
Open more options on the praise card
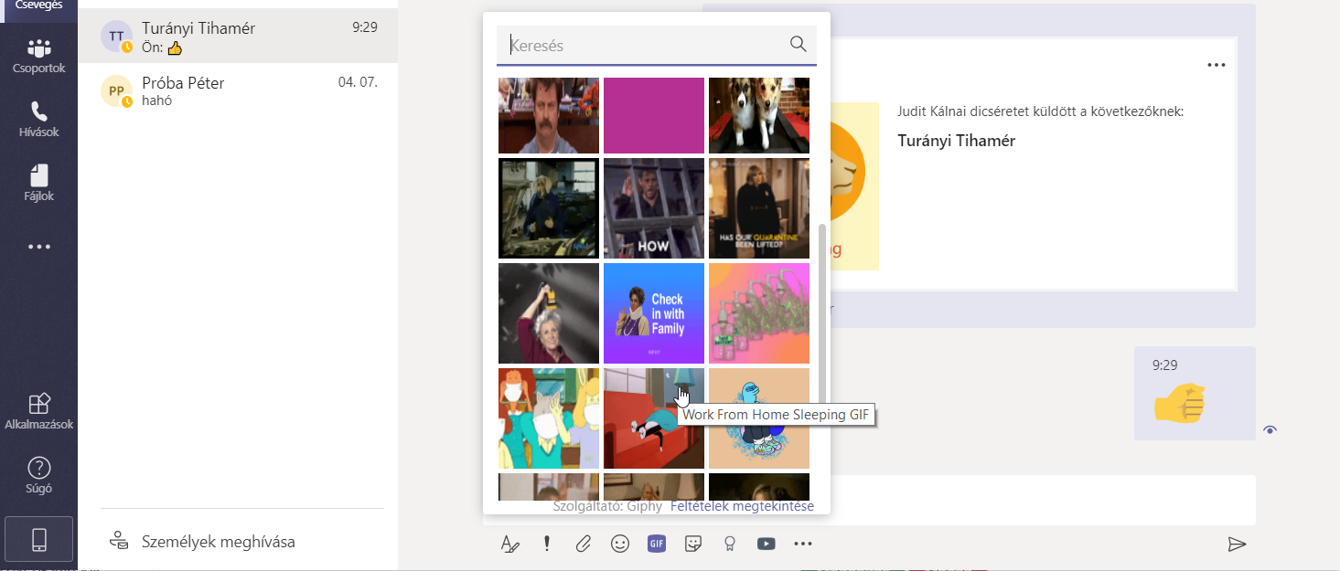tap(1216, 65)
